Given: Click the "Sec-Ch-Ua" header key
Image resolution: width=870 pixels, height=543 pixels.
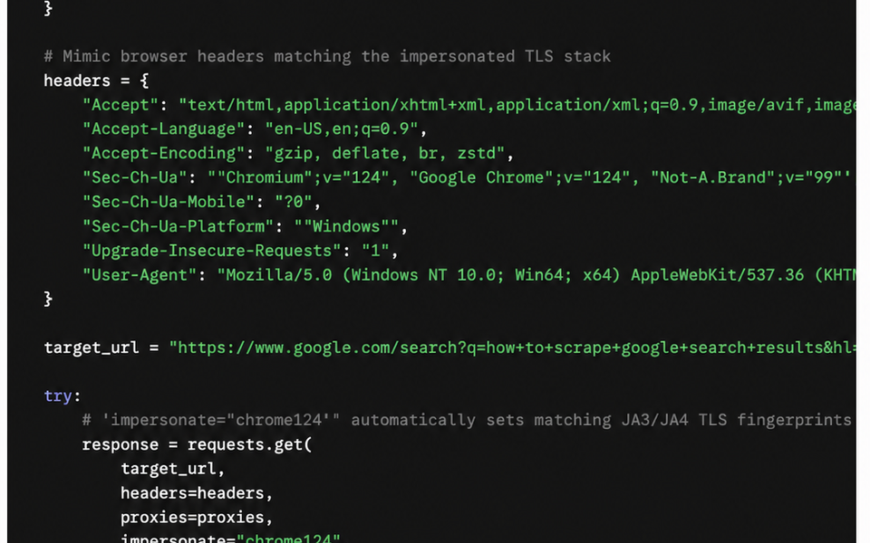Looking at the screenshot, I should point(135,178).
